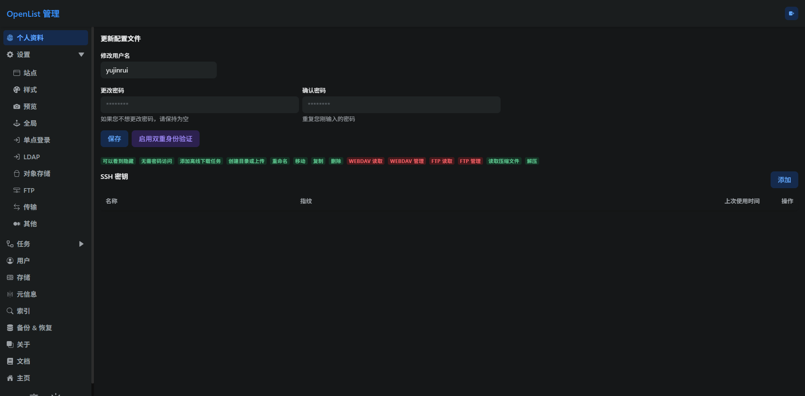805x396 pixels.
Task: Open the 索引 search index icon
Action: (x=10, y=311)
